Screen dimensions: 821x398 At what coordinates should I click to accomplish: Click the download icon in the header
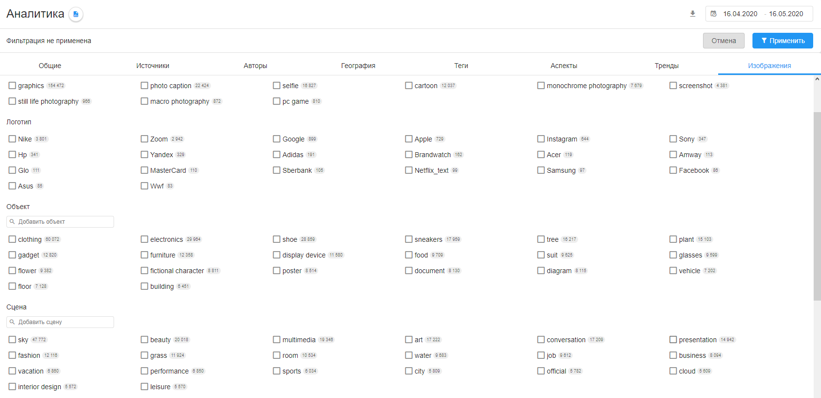click(x=692, y=14)
